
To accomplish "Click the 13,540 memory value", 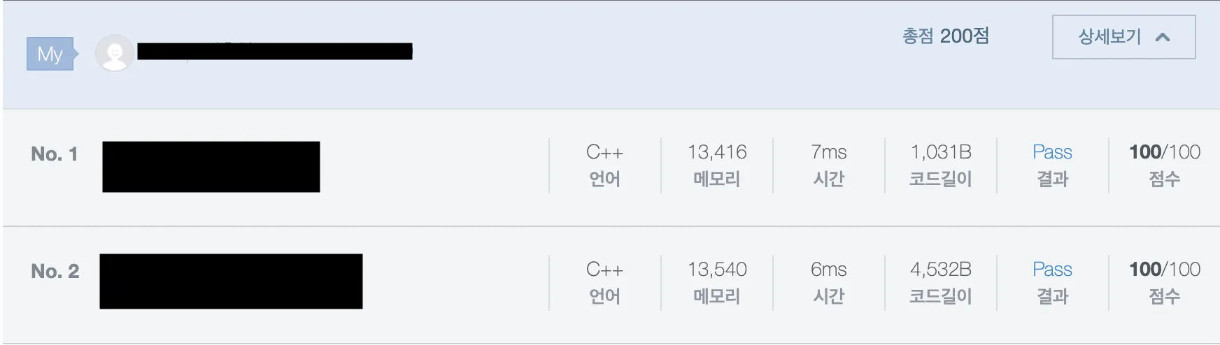I will tap(716, 270).
